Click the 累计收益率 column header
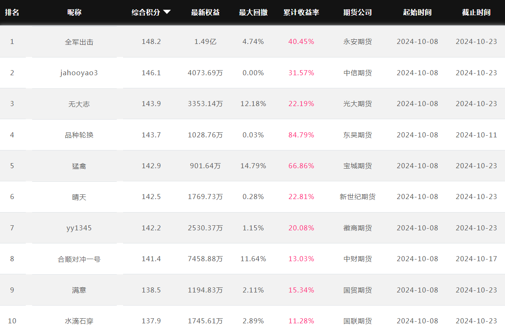Screen dimensions: 505x336 pos(301,13)
